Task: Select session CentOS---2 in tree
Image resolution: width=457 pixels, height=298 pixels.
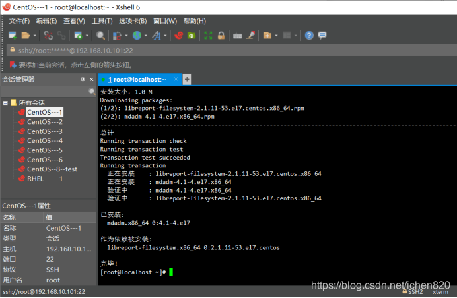Action: [x=45, y=122]
